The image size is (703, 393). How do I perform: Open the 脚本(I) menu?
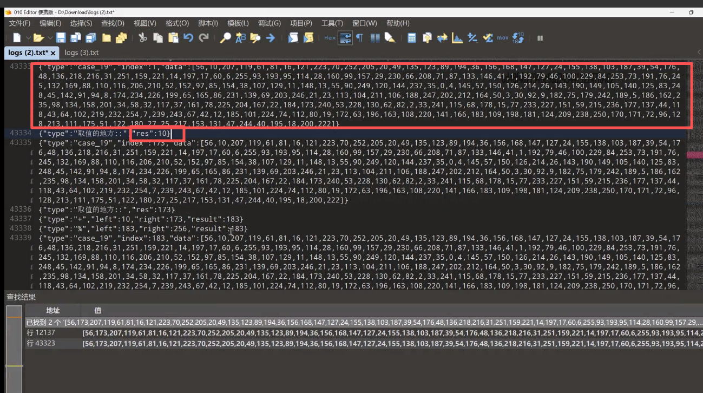208,23
